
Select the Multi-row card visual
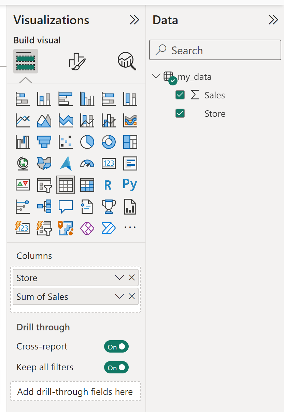[x=130, y=163]
